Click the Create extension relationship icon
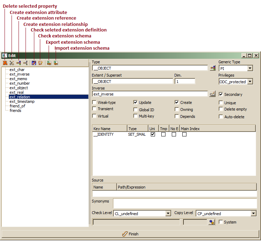Screen dimensions: 261x241 26,63
